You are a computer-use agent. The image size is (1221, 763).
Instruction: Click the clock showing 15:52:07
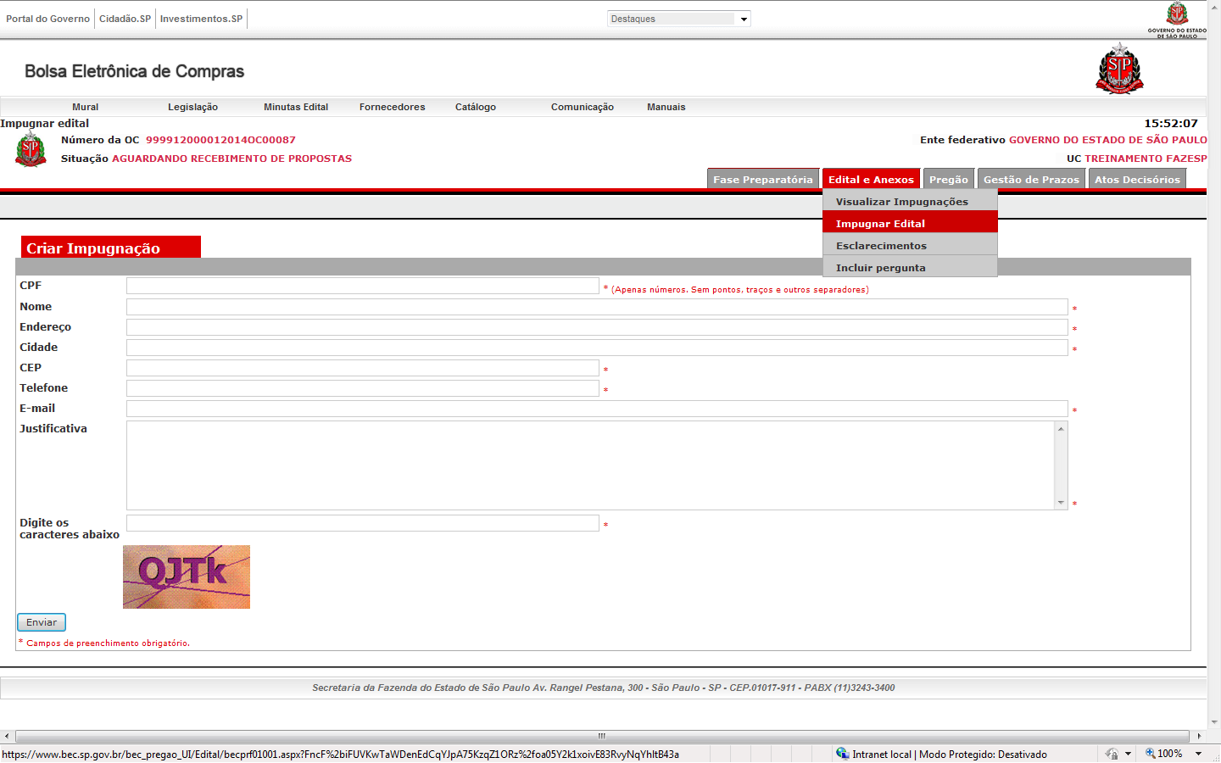(x=1171, y=123)
